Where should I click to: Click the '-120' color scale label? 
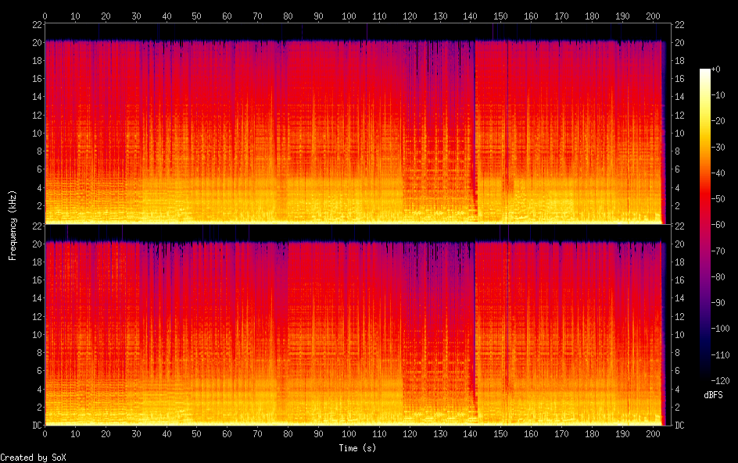(x=720, y=381)
